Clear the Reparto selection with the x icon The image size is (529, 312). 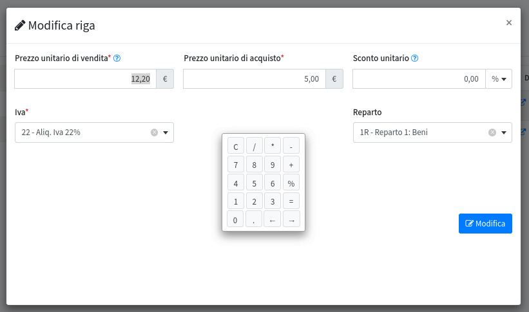click(492, 133)
